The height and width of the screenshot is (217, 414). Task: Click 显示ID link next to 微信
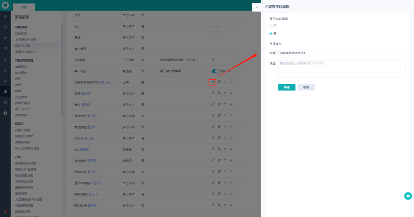coord(86,94)
